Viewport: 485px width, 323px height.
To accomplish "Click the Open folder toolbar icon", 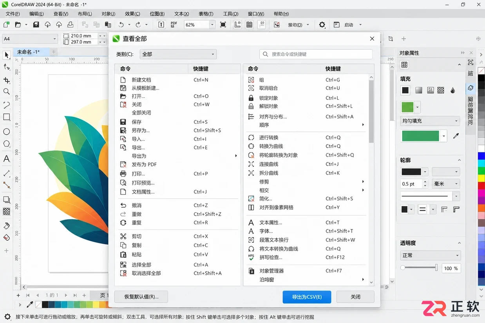I will tap(18, 25).
